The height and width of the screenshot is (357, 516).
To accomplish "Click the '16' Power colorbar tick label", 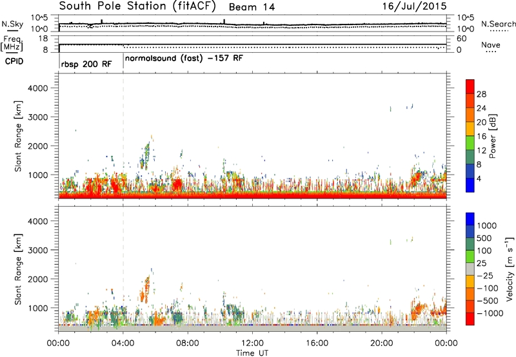I will (481, 137).
